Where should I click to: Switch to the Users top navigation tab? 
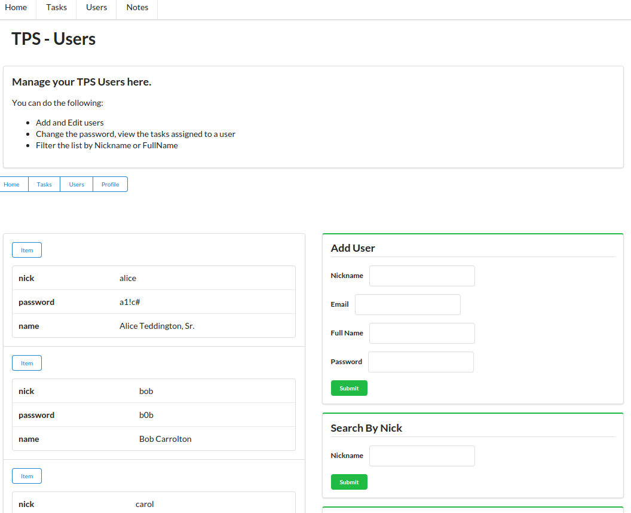click(96, 8)
